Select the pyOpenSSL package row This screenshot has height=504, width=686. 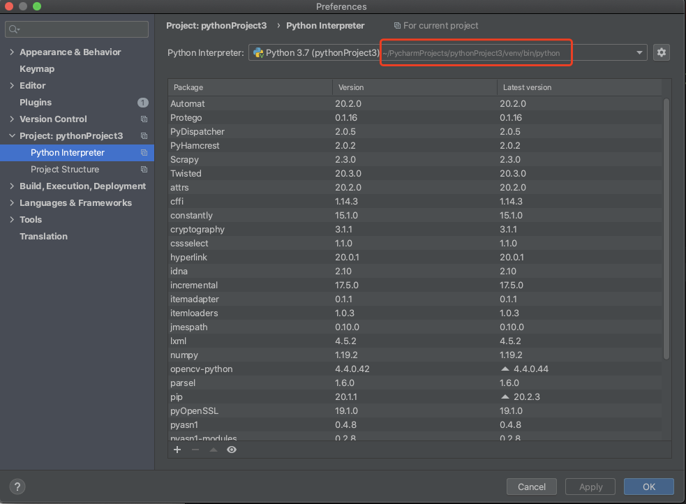415,411
